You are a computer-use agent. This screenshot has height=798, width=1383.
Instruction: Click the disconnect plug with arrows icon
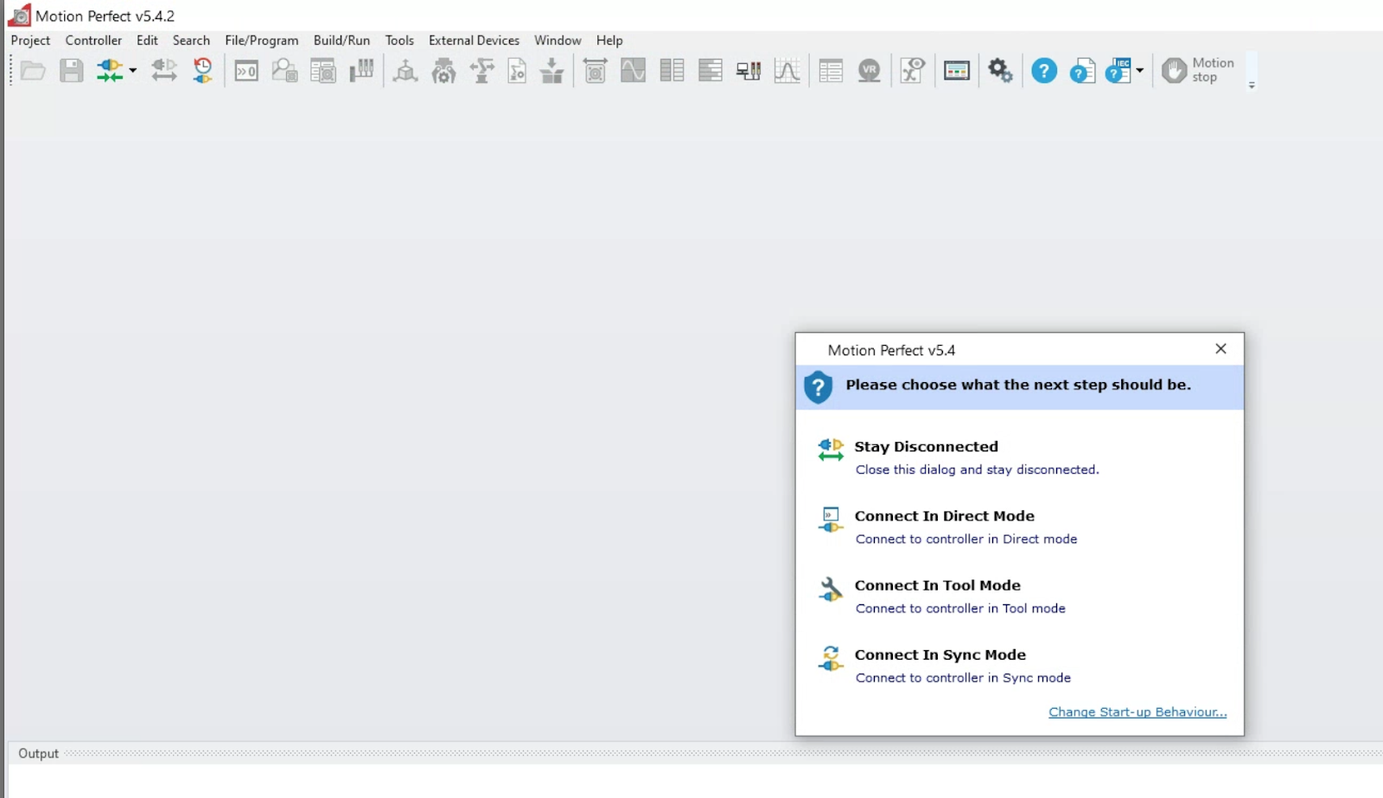(164, 71)
